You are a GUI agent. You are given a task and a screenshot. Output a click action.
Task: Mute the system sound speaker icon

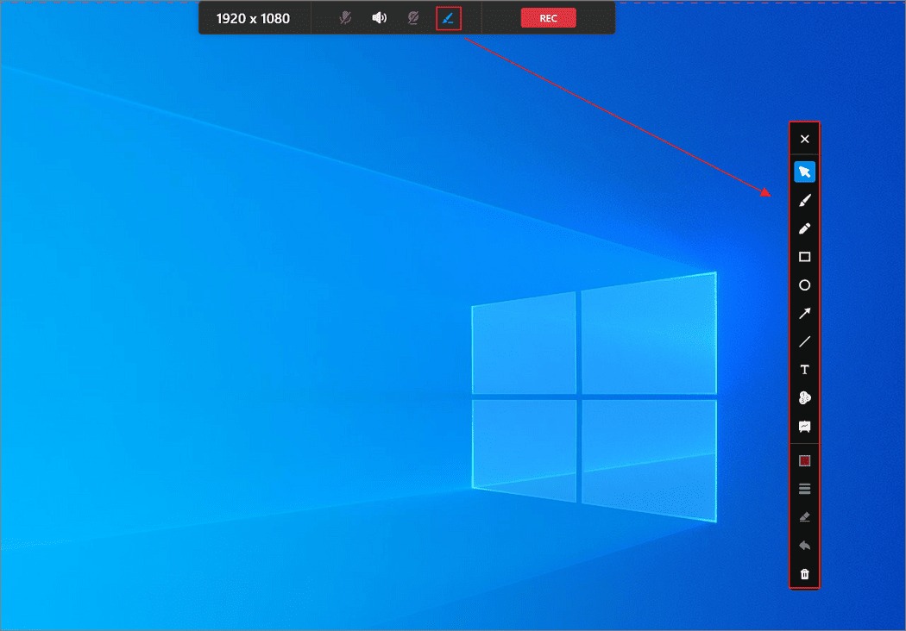point(379,18)
